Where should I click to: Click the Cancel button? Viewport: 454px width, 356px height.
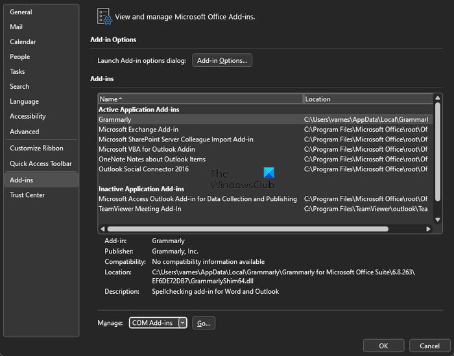[x=429, y=346]
